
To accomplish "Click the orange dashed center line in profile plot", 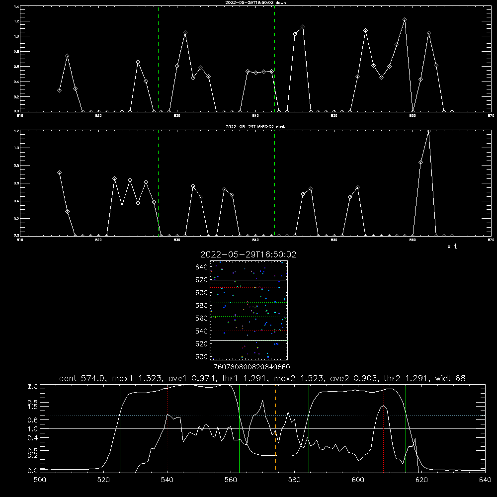I will point(275,428).
